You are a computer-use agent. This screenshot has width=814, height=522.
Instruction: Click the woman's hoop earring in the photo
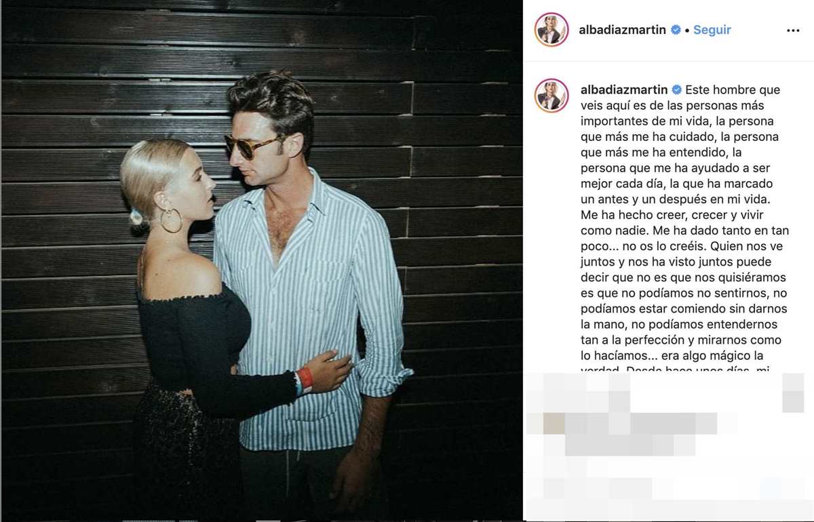coord(171,219)
